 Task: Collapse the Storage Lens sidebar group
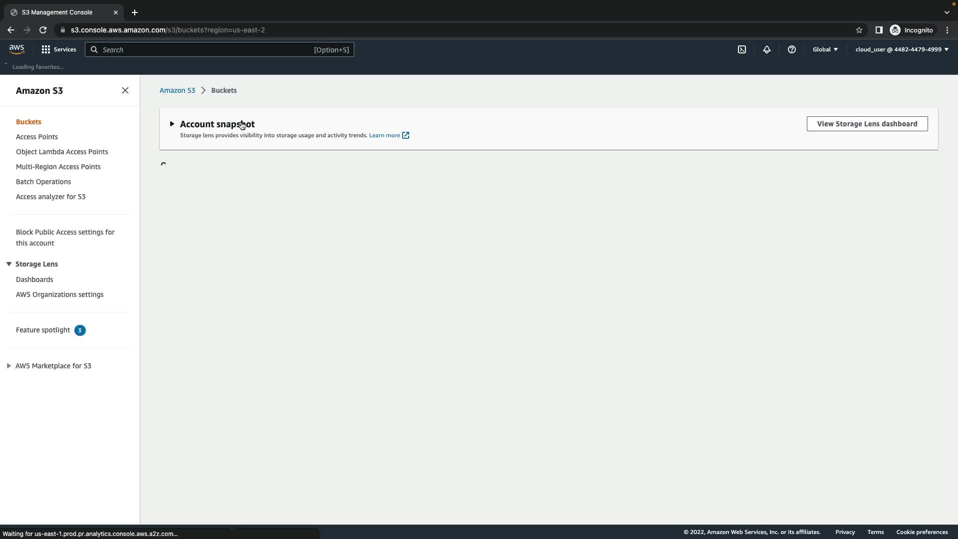click(9, 264)
